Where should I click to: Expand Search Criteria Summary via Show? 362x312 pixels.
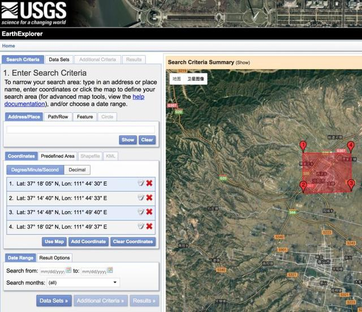(243, 63)
